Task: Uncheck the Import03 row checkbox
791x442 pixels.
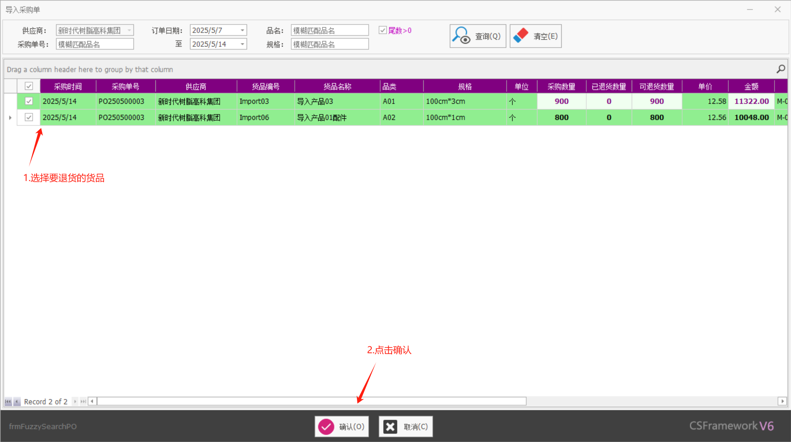Action: [29, 101]
